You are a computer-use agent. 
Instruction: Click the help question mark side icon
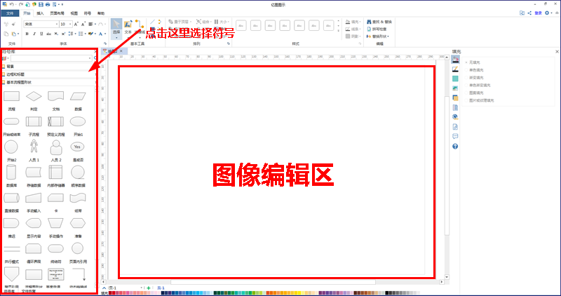(x=455, y=147)
